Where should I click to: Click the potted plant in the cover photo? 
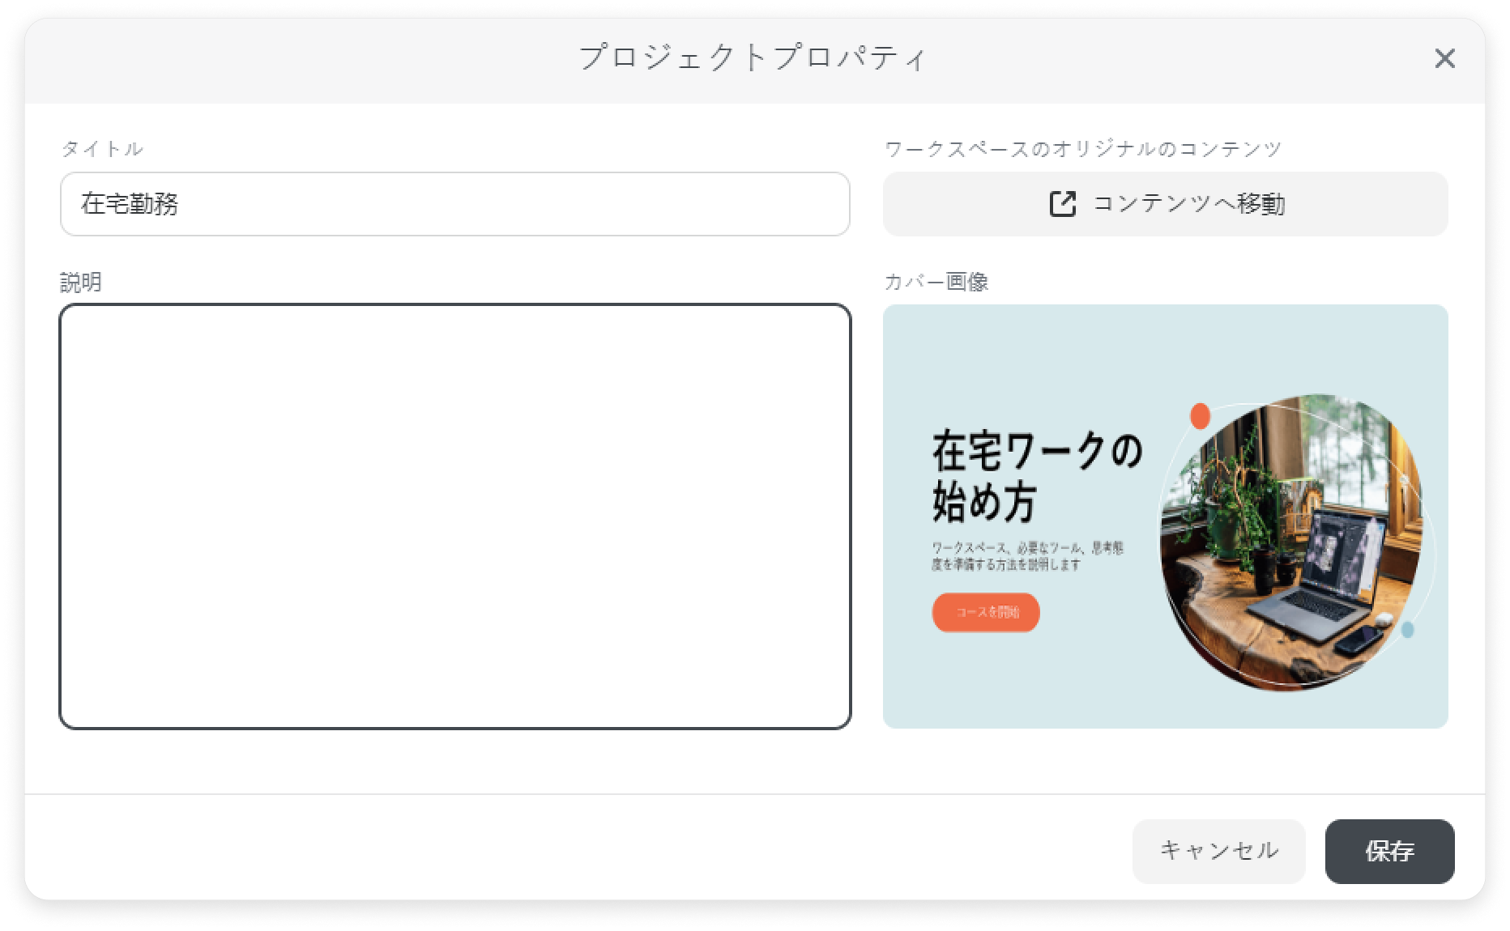click(x=1229, y=509)
